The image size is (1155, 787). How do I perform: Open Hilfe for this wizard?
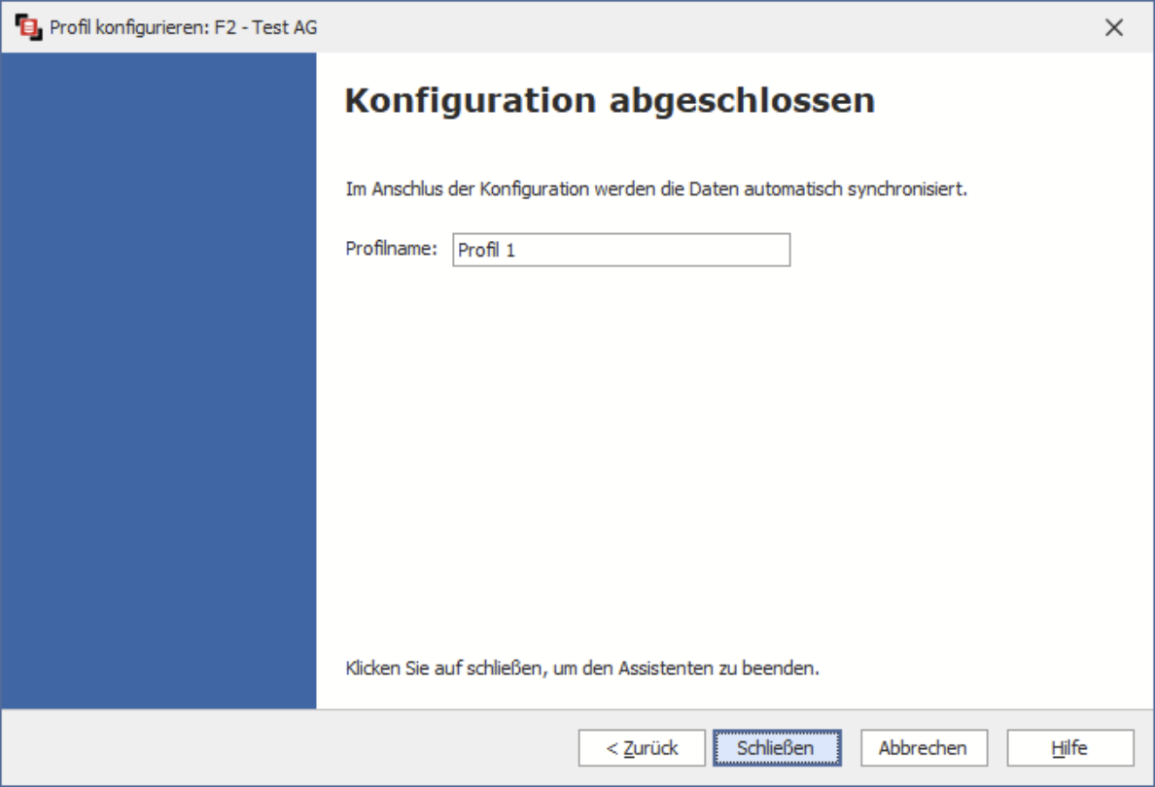(x=1069, y=748)
